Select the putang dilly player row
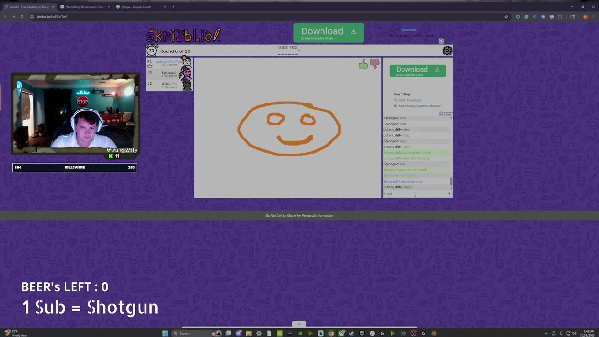 [169, 62]
